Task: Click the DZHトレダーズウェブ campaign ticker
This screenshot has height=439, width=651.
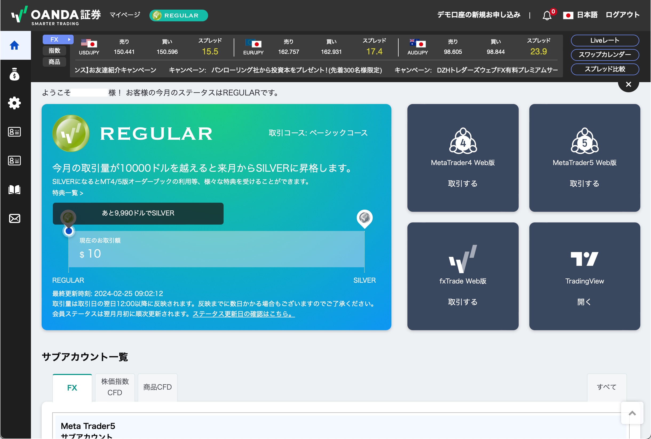Action: [476, 70]
